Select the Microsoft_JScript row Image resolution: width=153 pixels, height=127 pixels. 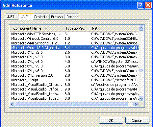point(75,80)
